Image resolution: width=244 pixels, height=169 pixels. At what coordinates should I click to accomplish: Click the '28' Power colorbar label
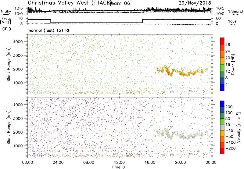pos(228,45)
